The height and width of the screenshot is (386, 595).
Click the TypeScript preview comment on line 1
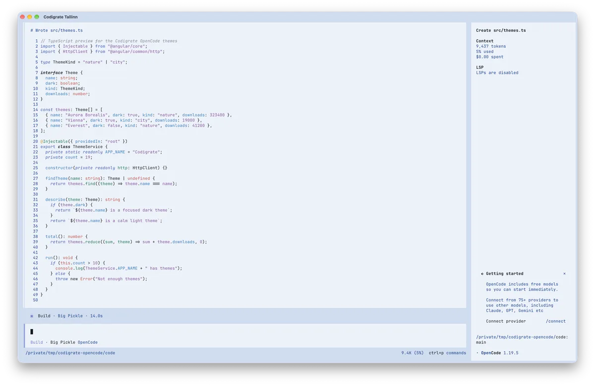click(x=109, y=41)
